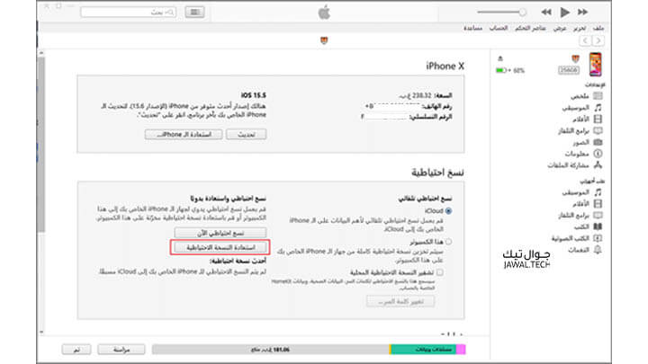The height and width of the screenshot is (364, 648).
Task: Click the rewind playback button
Action: click(x=546, y=13)
